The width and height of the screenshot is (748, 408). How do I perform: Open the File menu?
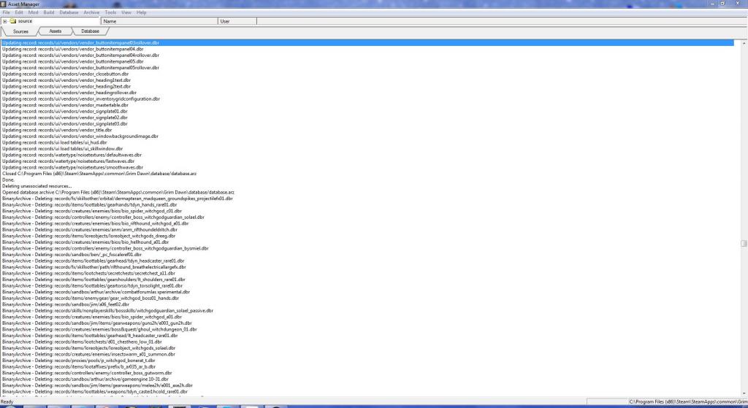click(6, 12)
